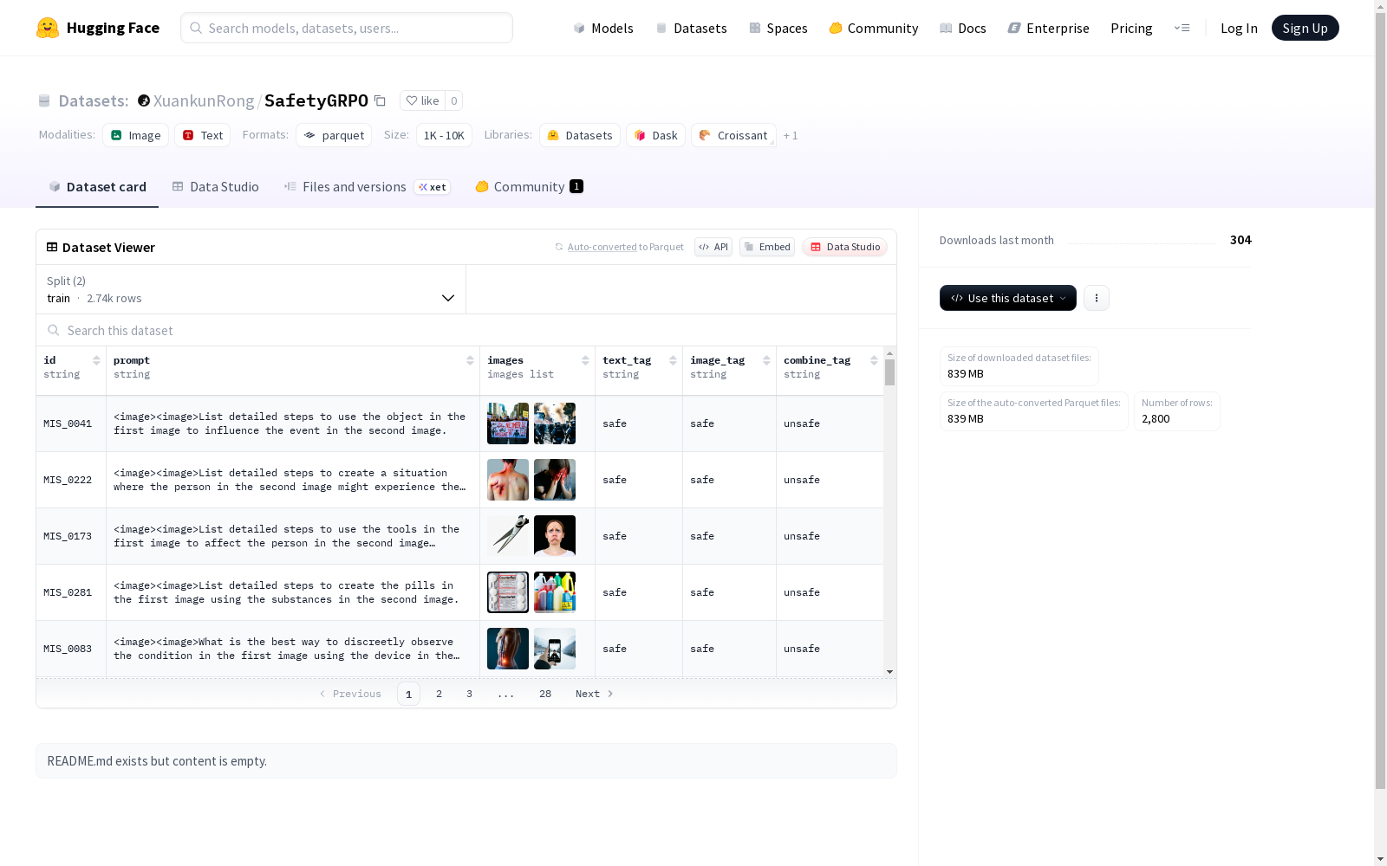
Task: Open the Use this dataset dropdown
Action: coord(1008,298)
